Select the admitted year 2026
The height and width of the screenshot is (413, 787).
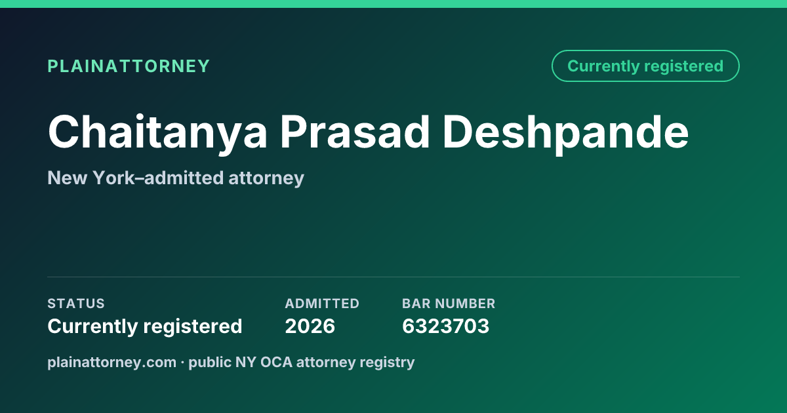click(310, 326)
